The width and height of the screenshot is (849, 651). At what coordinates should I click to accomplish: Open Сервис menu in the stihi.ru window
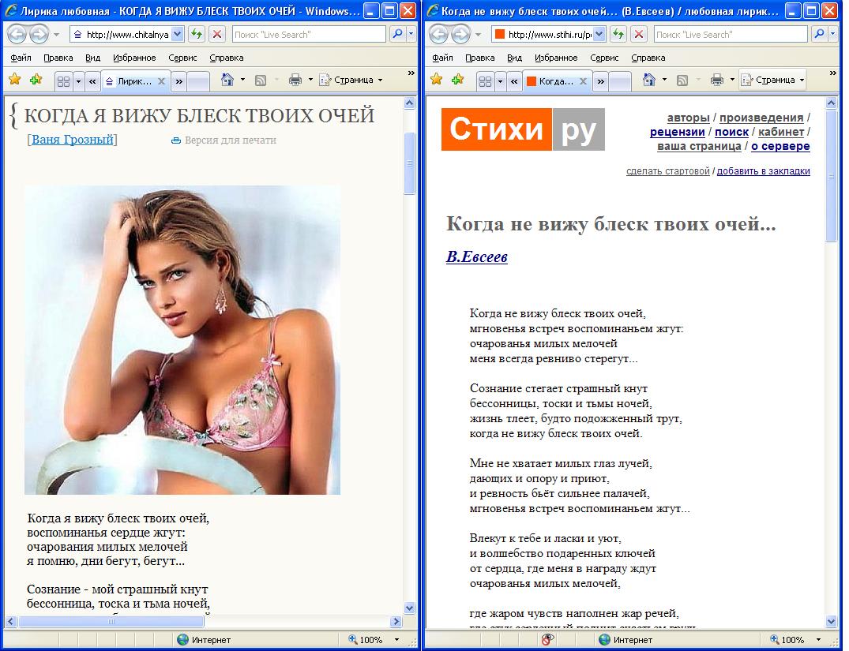coord(604,58)
